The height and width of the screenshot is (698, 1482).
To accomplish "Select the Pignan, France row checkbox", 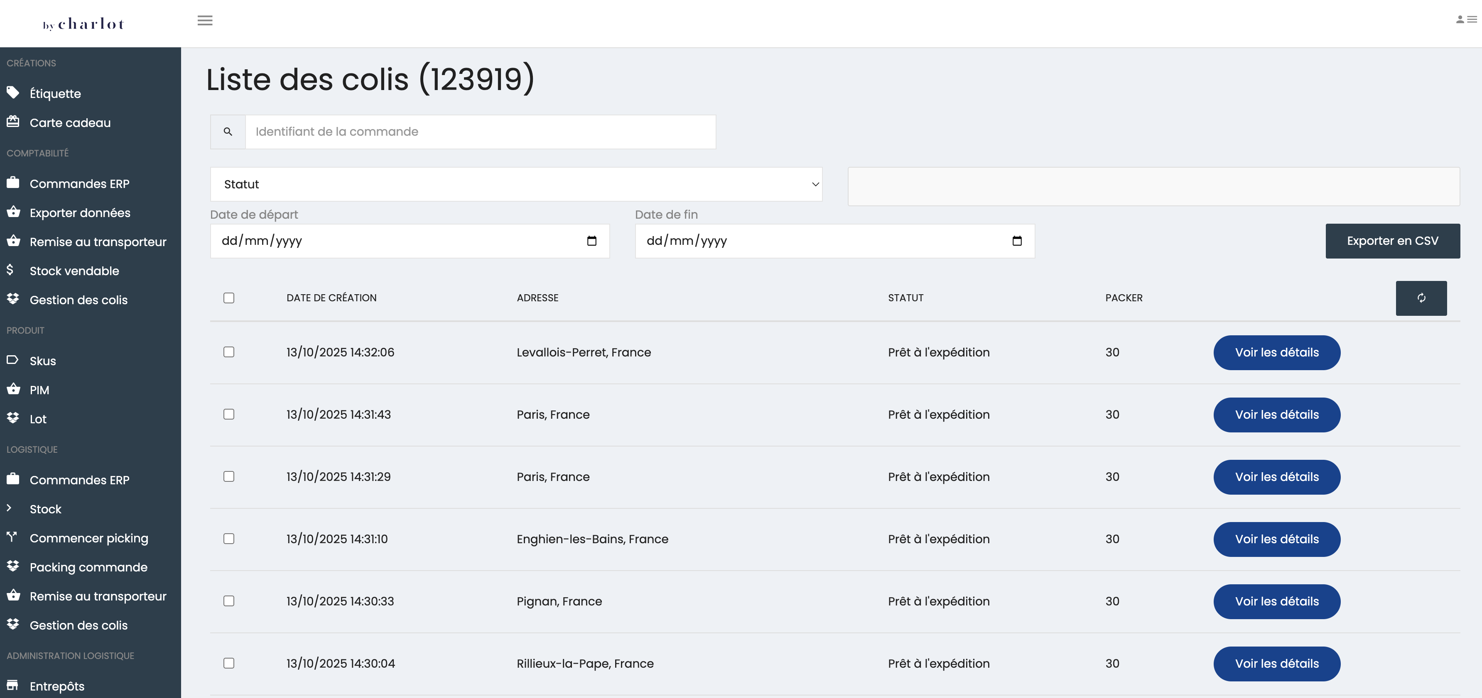I will (x=229, y=601).
